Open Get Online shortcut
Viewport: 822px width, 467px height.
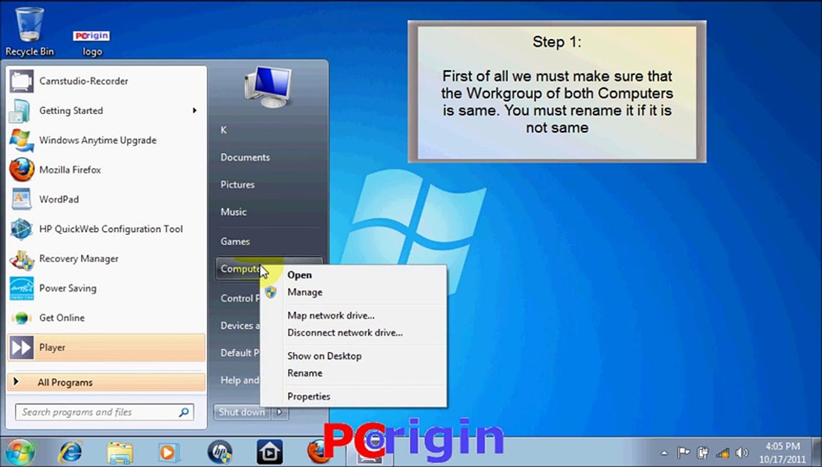pos(106,318)
